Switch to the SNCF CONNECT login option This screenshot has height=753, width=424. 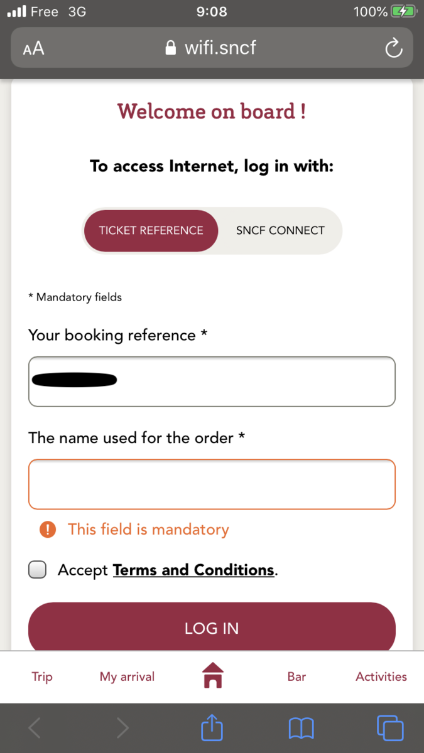280,230
